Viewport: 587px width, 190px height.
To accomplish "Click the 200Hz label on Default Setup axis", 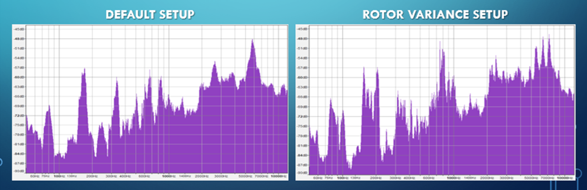I will (x=92, y=176).
